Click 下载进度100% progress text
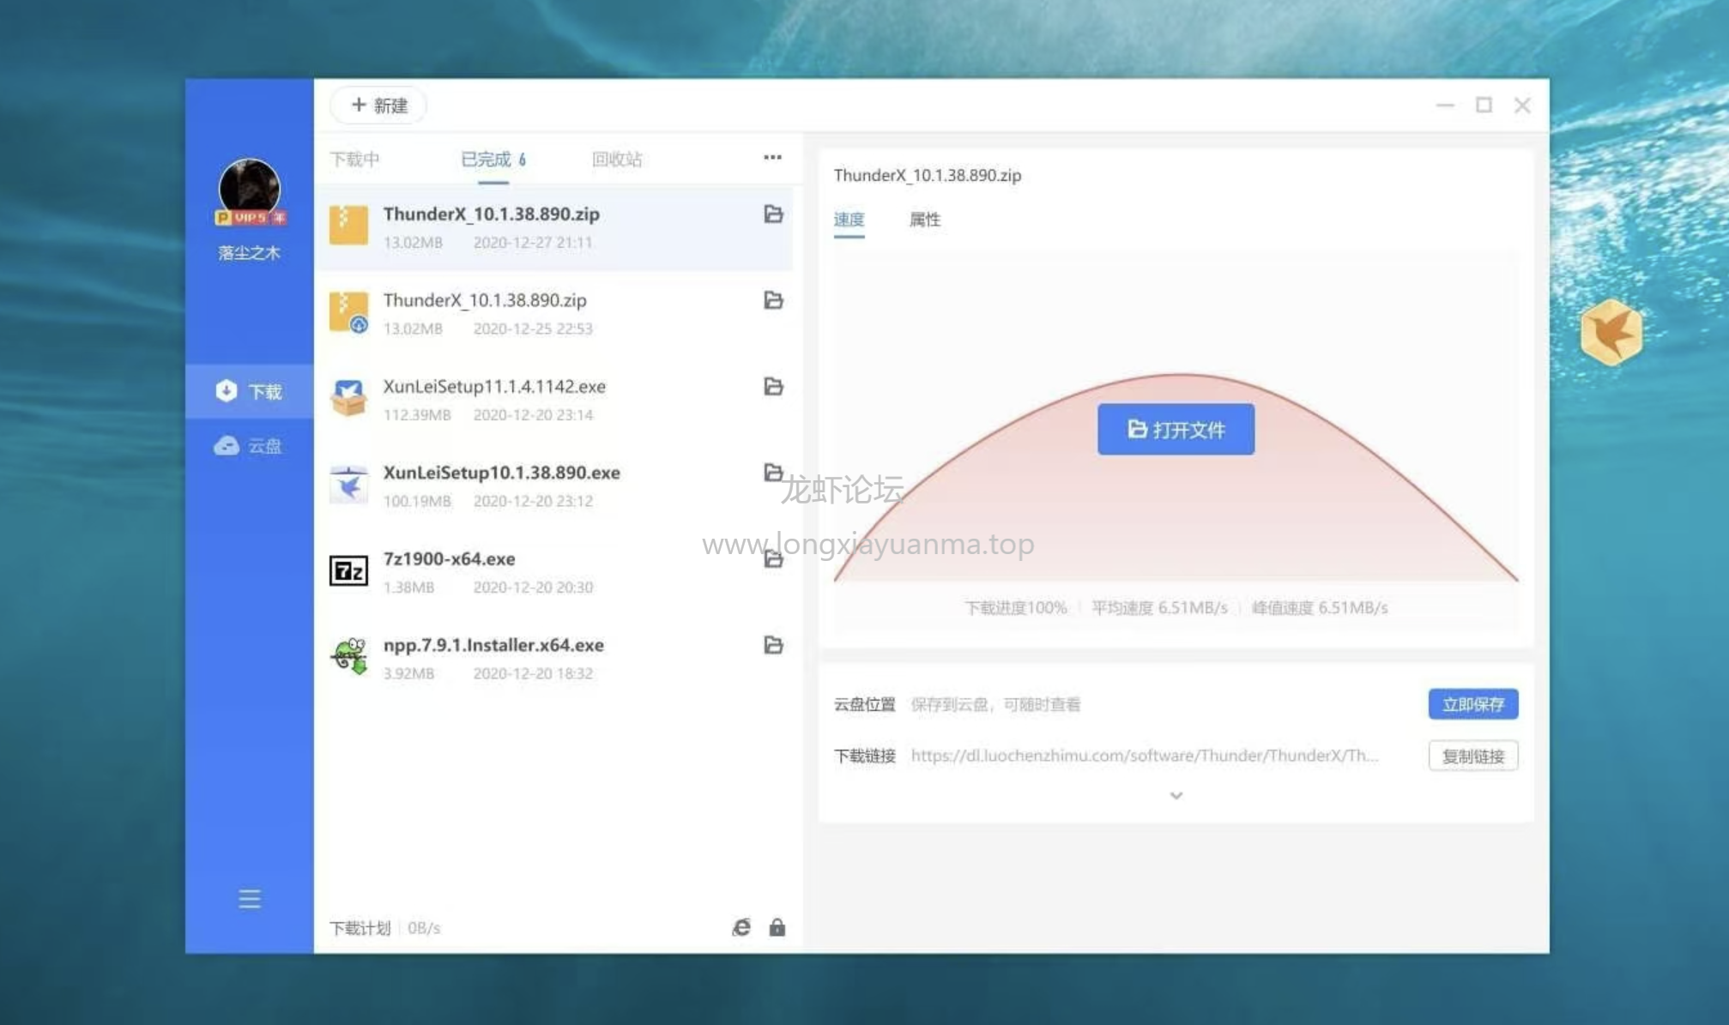This screenshot has width=1729, height=1025. (x=1015, y=607)
